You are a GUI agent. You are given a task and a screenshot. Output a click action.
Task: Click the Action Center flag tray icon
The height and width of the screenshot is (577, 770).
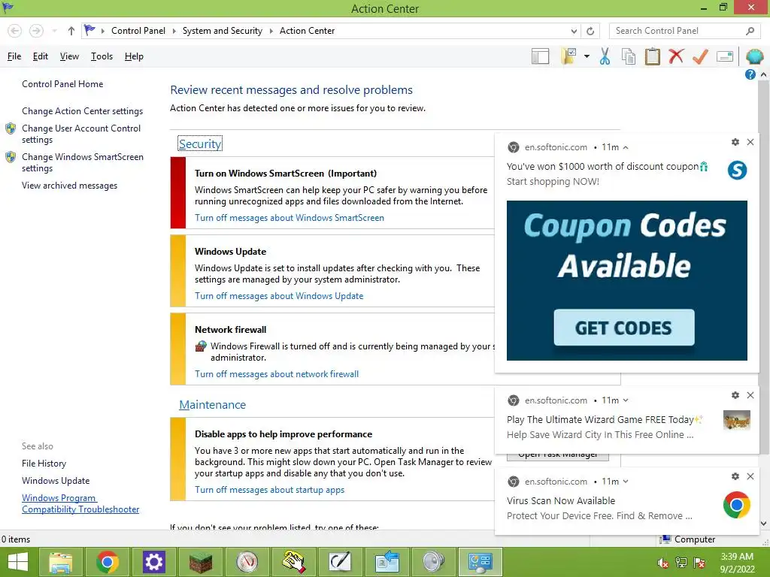click(699, 563)
